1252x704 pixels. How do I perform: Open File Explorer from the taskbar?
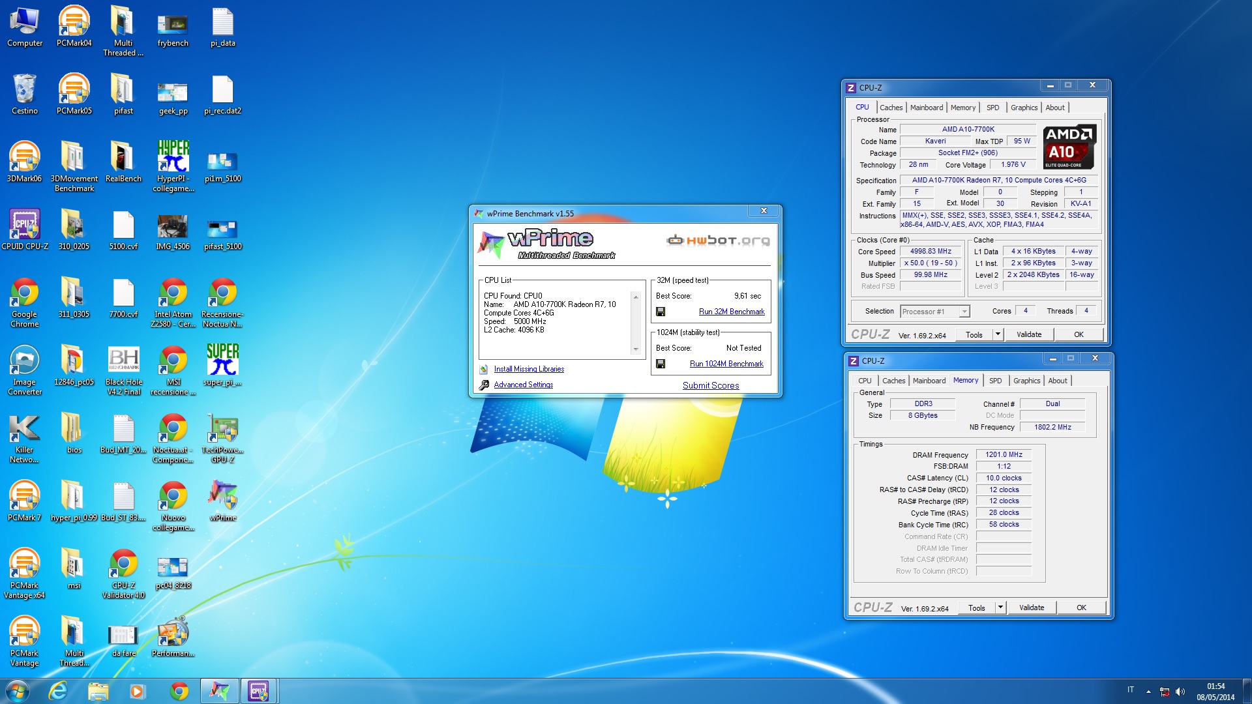[98, 691]
